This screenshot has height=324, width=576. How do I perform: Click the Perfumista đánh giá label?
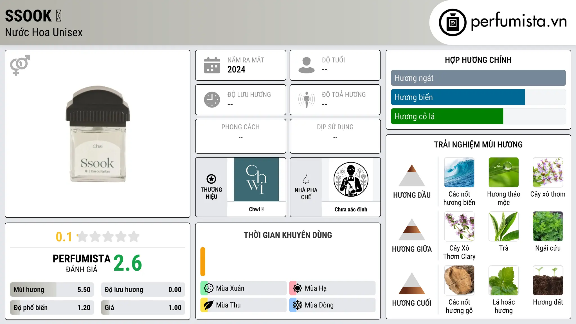point(82,263)
